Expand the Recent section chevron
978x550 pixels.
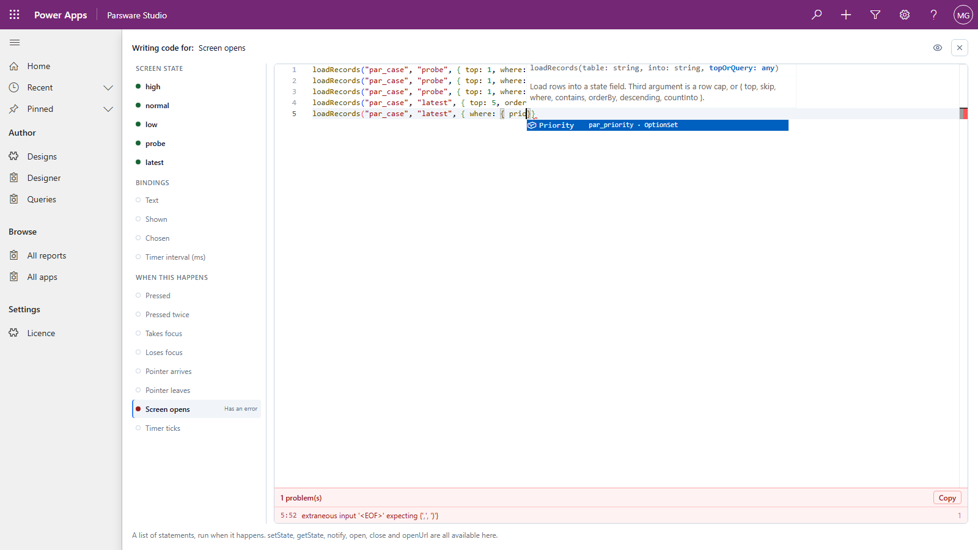click(x=108, y=87)
